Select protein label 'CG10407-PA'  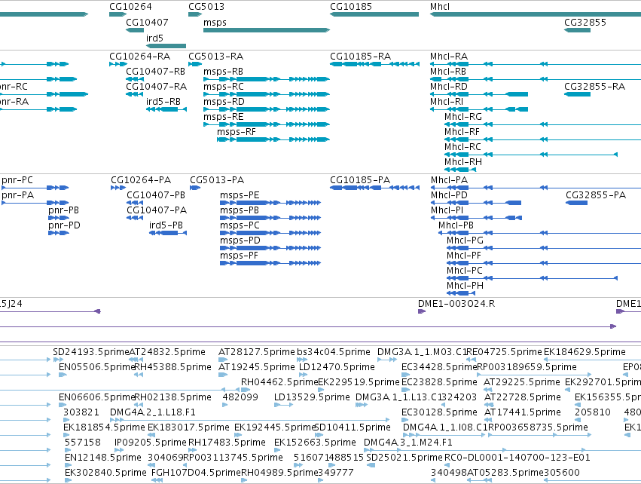coord(157,210)
